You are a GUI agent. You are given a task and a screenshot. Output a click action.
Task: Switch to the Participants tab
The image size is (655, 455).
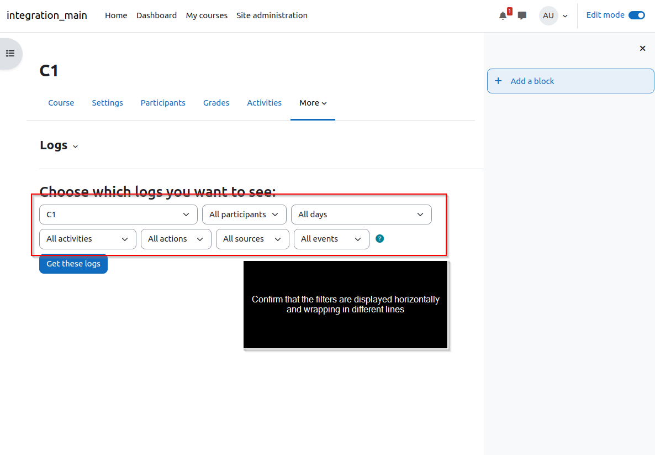click(163, 103)
